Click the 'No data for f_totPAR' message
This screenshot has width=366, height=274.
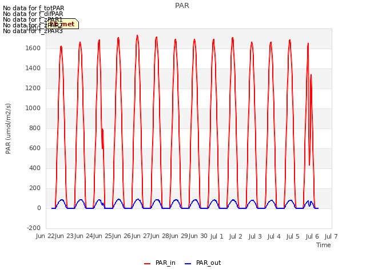click(33, 8)
